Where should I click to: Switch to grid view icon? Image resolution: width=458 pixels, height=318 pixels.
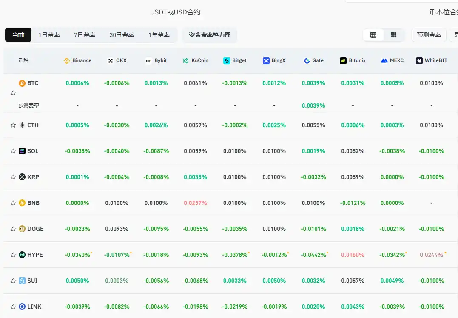click(394, 35)
